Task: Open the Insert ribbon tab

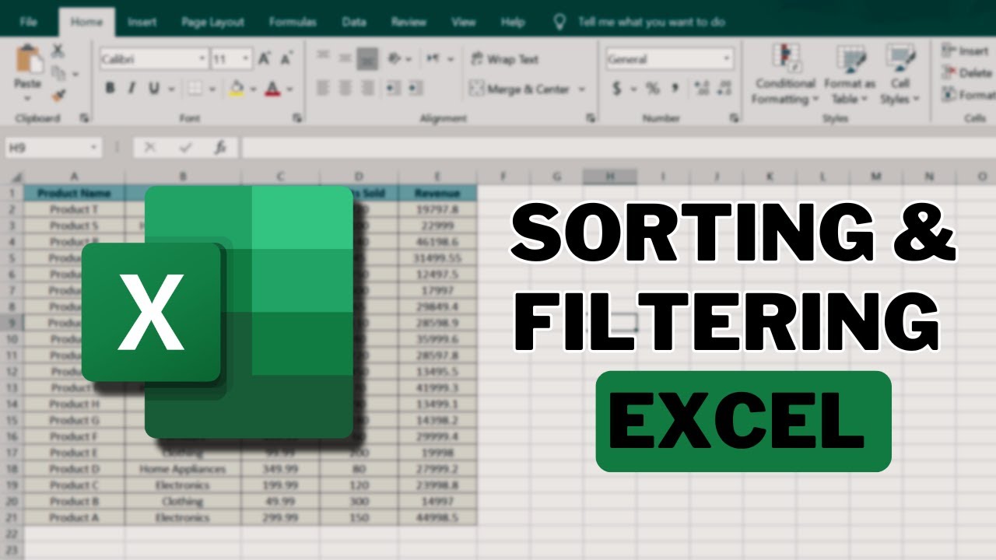Action: 142,22
